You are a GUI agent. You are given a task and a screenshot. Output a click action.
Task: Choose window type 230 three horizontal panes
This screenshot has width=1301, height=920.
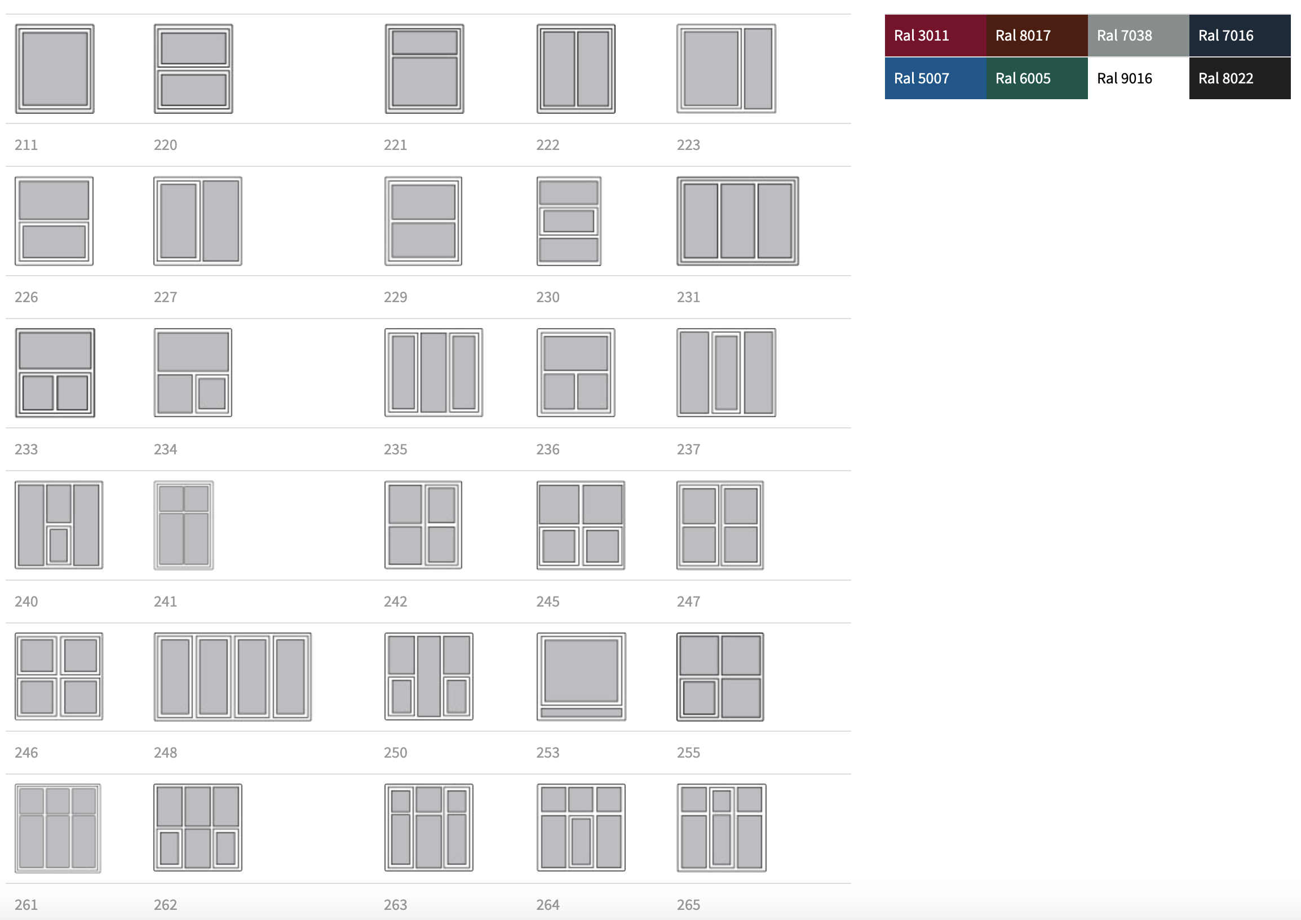(568, 221)
